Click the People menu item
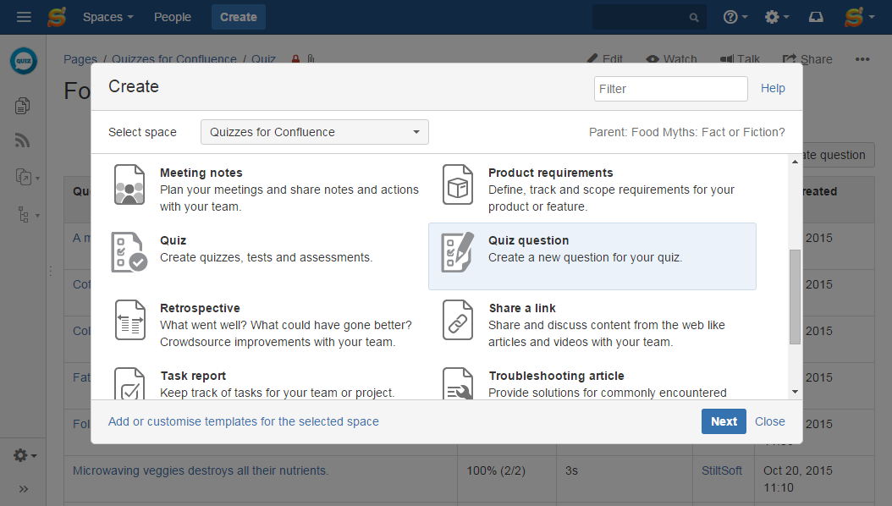This screenshot has width=892, height=506. point(172,16)
